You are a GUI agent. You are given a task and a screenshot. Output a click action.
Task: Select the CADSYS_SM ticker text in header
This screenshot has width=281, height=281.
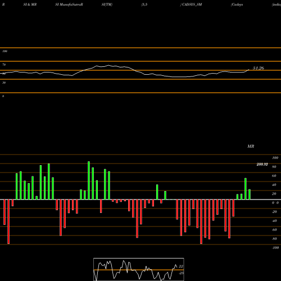pos(192,4)
